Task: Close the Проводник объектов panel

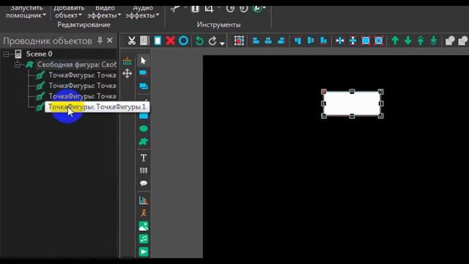Action: click(110, 40)
